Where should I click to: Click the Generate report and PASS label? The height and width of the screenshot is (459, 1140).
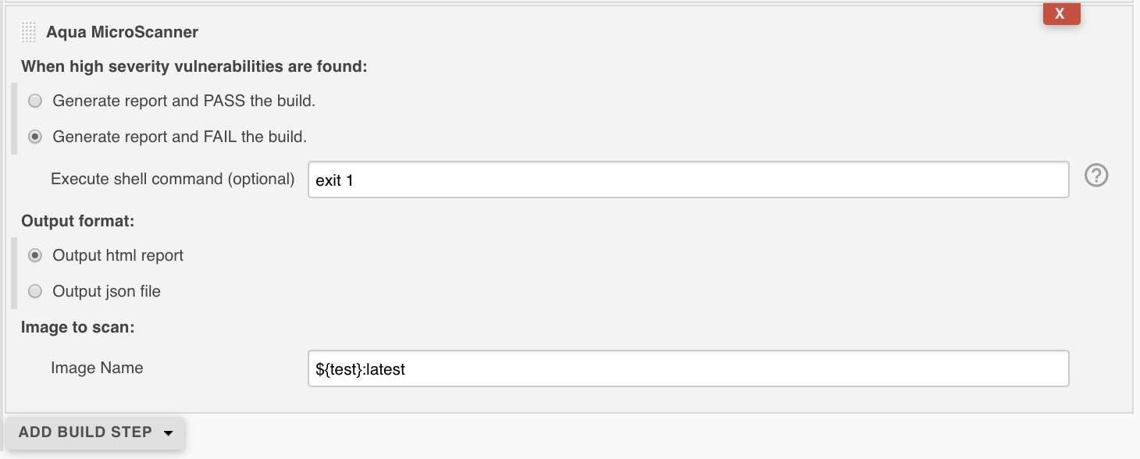[184, 101]
